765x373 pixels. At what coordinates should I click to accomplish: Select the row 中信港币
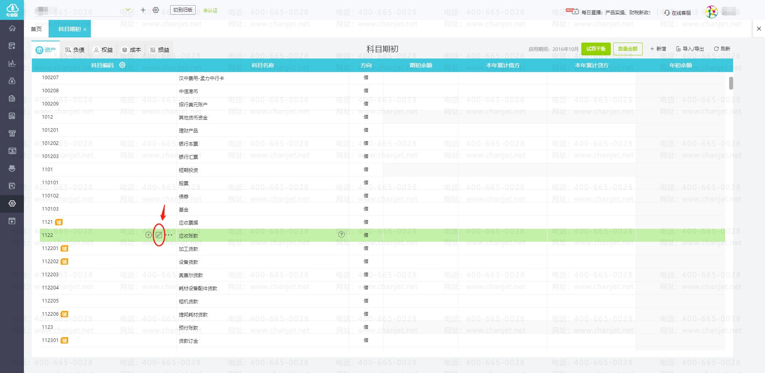(382, 91)
